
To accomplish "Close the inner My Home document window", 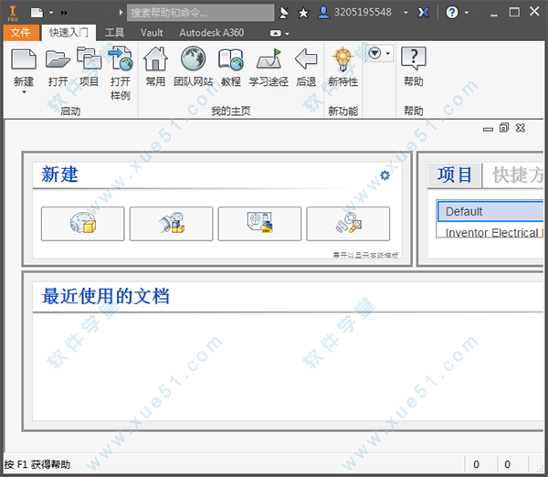I will pos(521,128).
